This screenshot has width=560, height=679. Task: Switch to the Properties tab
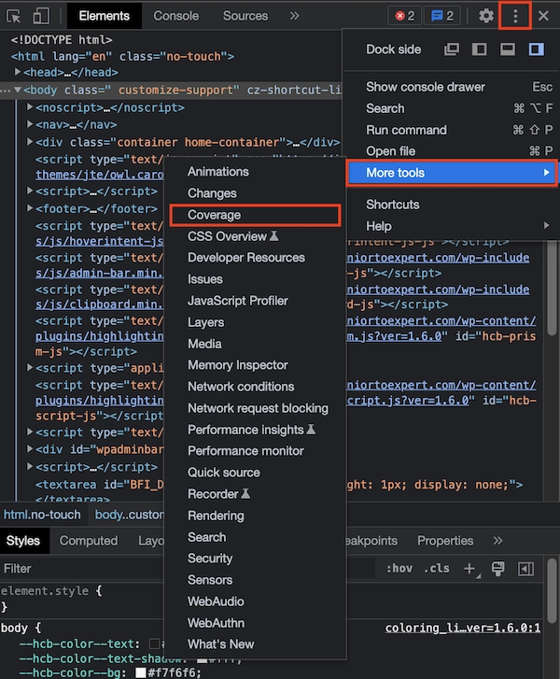point(445,541)
